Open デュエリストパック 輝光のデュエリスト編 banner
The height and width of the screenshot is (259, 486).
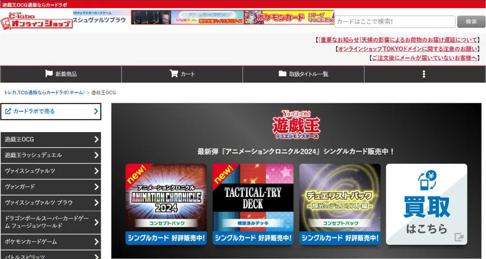pos(340,204)
